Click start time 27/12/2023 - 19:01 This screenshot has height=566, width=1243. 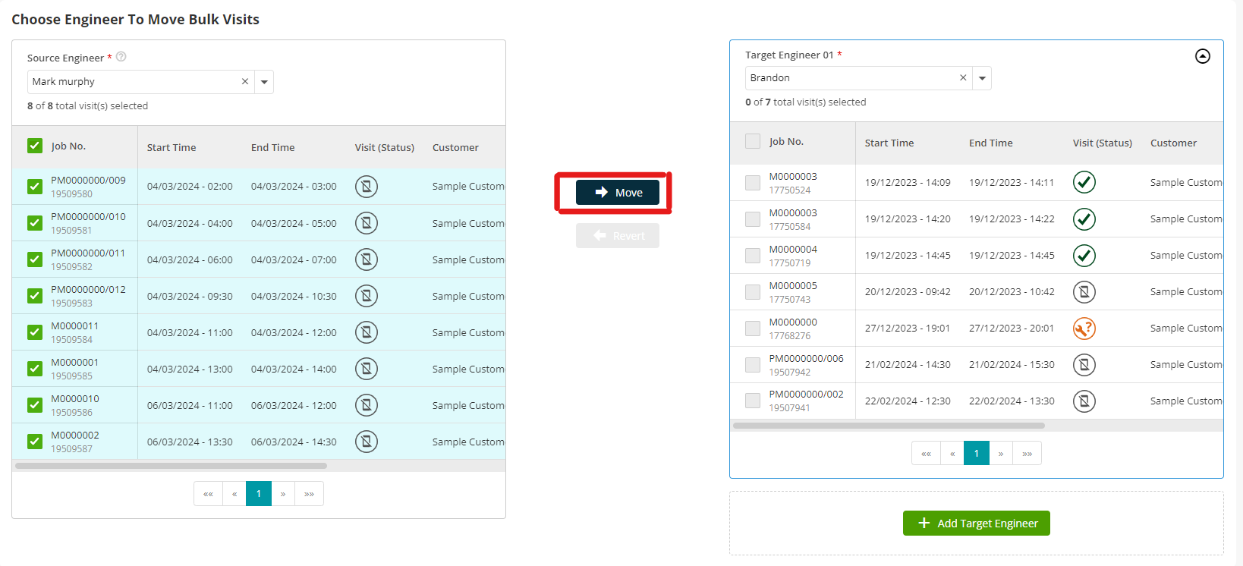pos(908,329)
